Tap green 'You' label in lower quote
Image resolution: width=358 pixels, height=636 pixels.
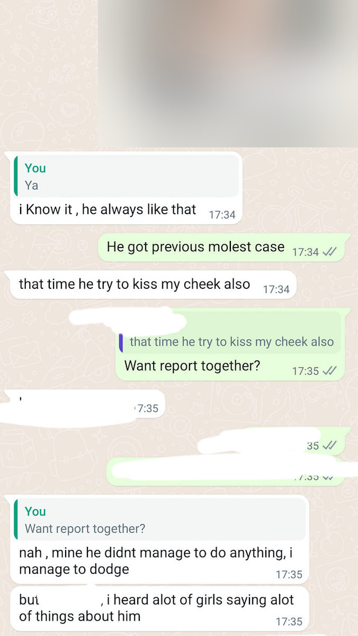[35, 511]
